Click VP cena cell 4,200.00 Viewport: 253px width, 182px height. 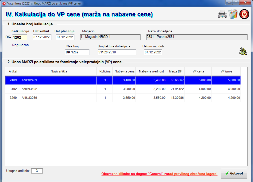tap(198, 98)
